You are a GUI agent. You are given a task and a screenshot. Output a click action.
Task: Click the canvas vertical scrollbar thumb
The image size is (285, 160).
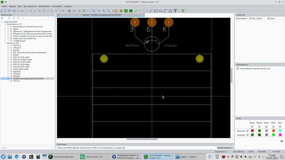(x=232, y=76)
